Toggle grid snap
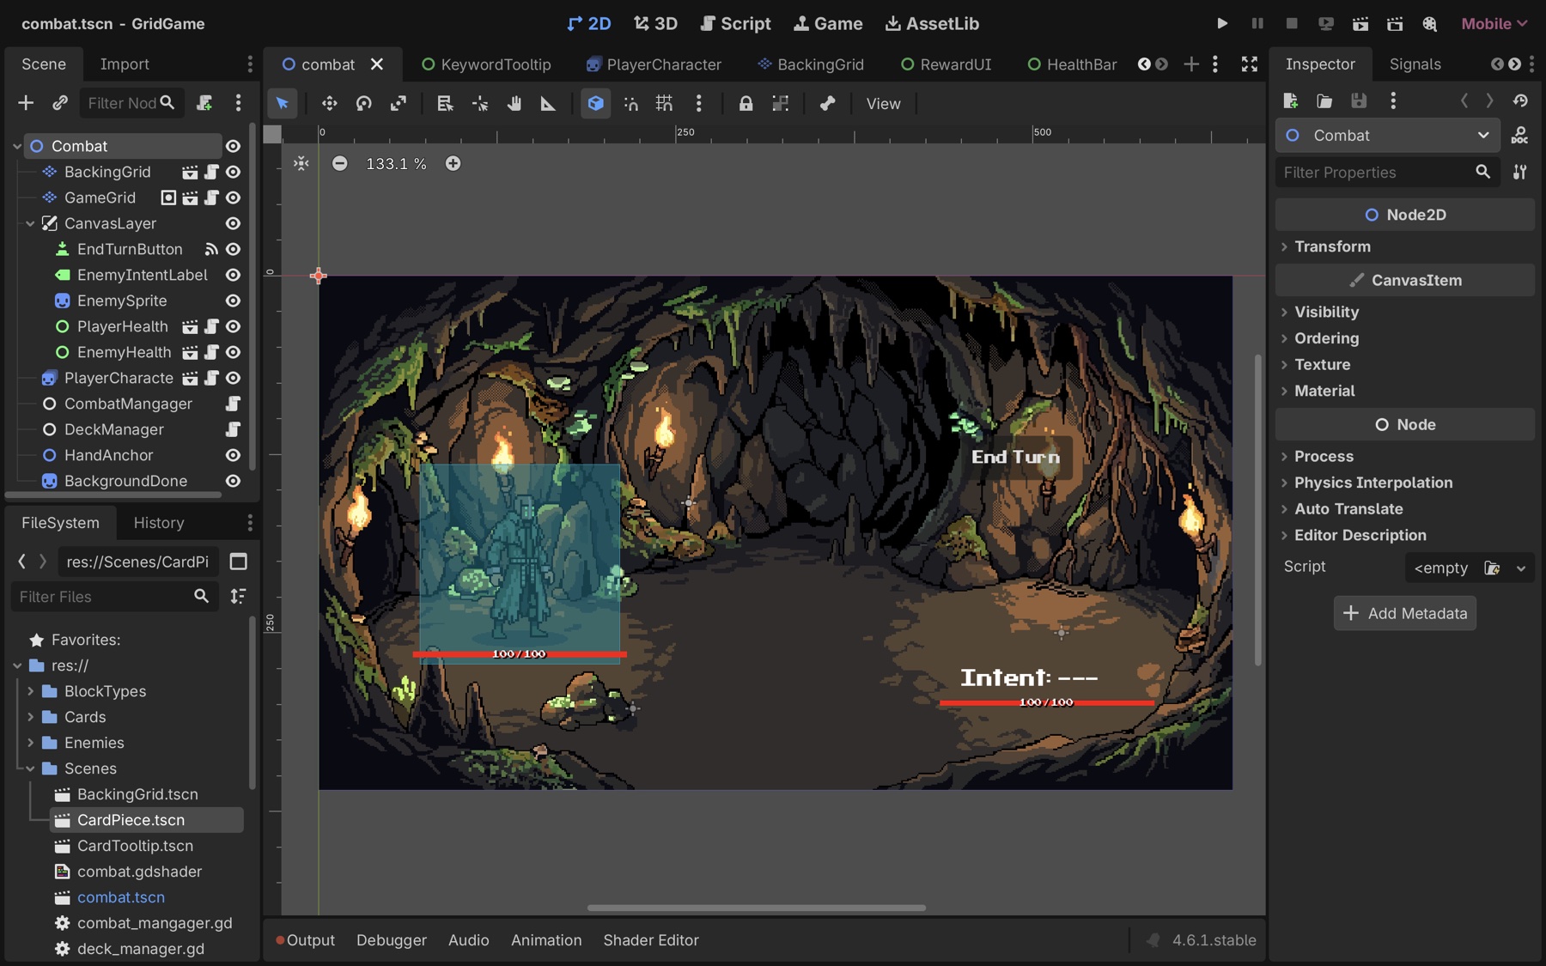 point(664,104)
